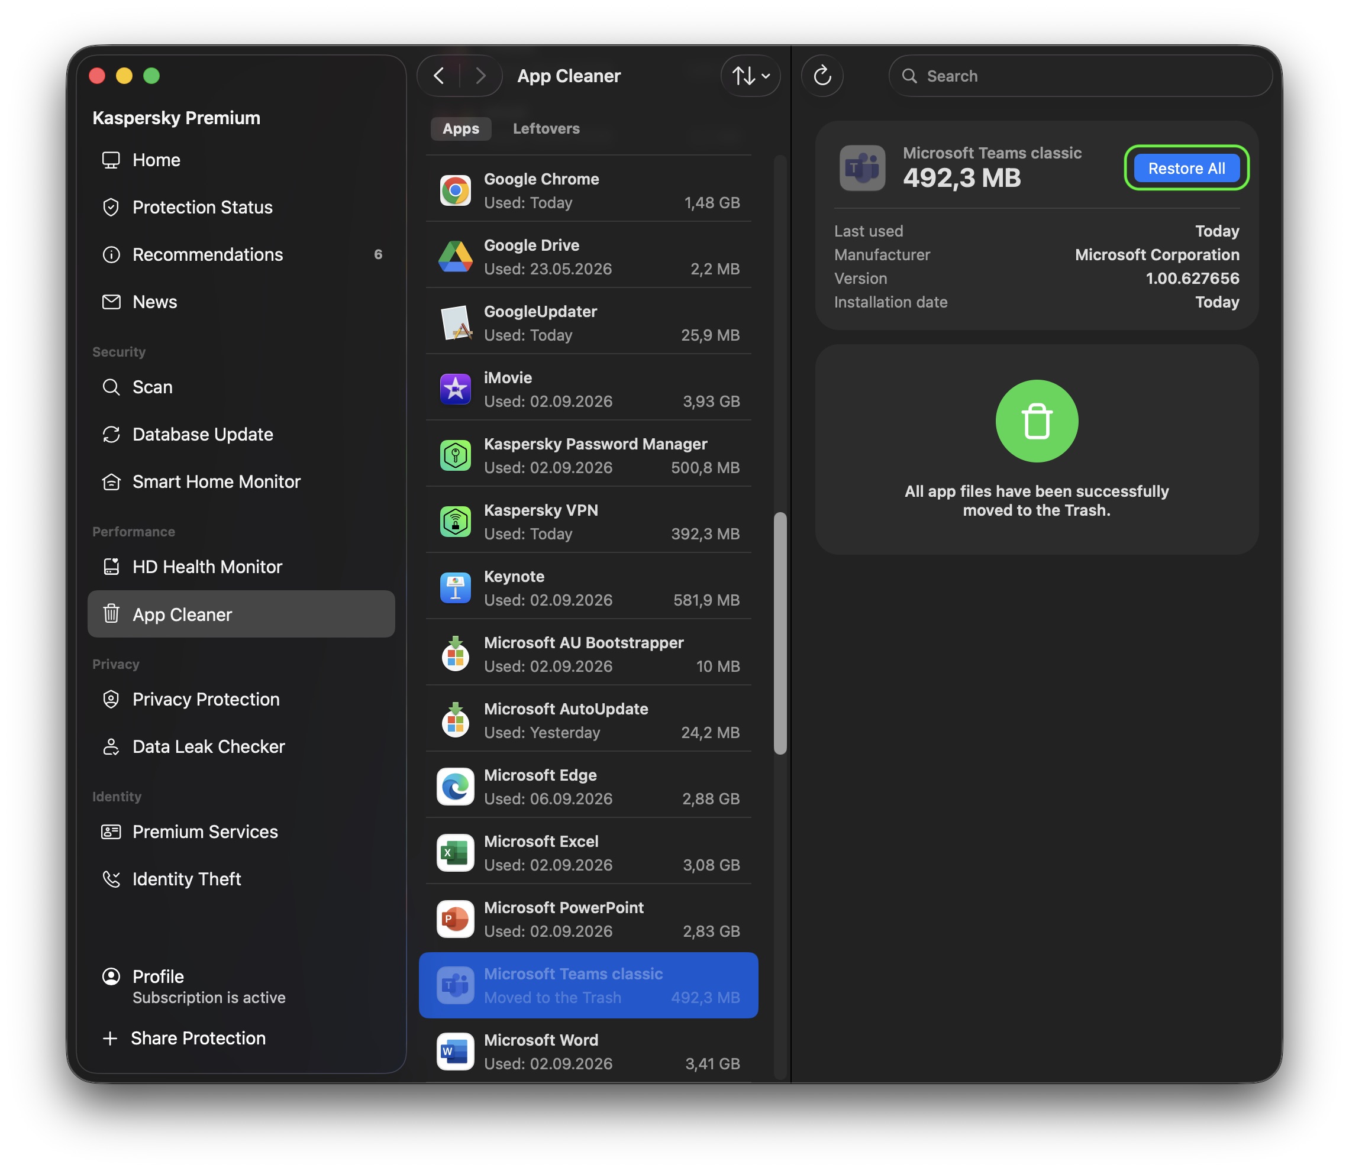
Task: Select the Microsoft Word row
Action: [x=588, y=1051]
